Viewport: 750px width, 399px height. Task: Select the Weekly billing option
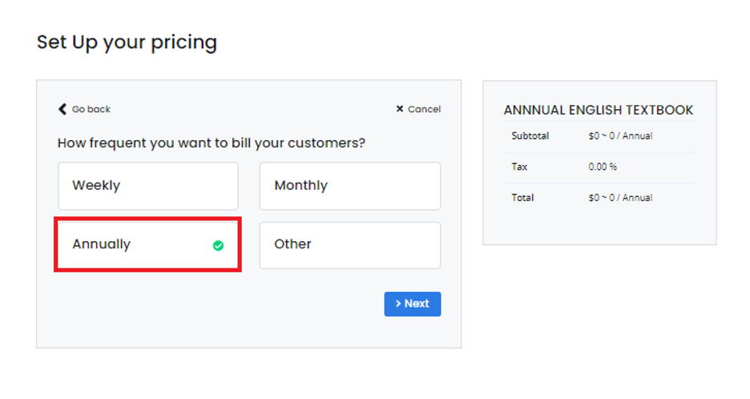[x=148, y=186]
